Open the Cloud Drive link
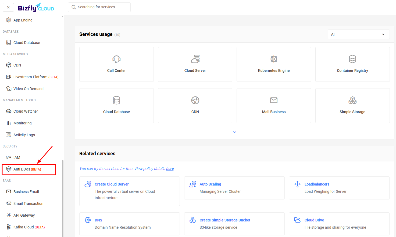Viewport: 396px width, 237px height. (x=314, y=220)
